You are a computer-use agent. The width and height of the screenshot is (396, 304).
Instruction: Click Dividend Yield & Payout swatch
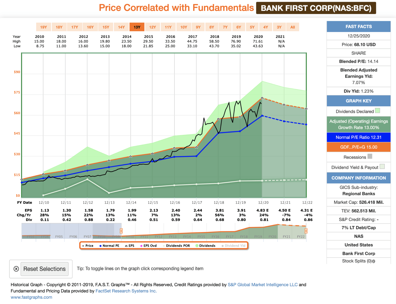[x=382, y=166]
